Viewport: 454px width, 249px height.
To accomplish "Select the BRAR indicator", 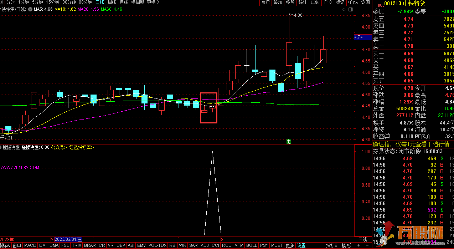I will (90, 245).
